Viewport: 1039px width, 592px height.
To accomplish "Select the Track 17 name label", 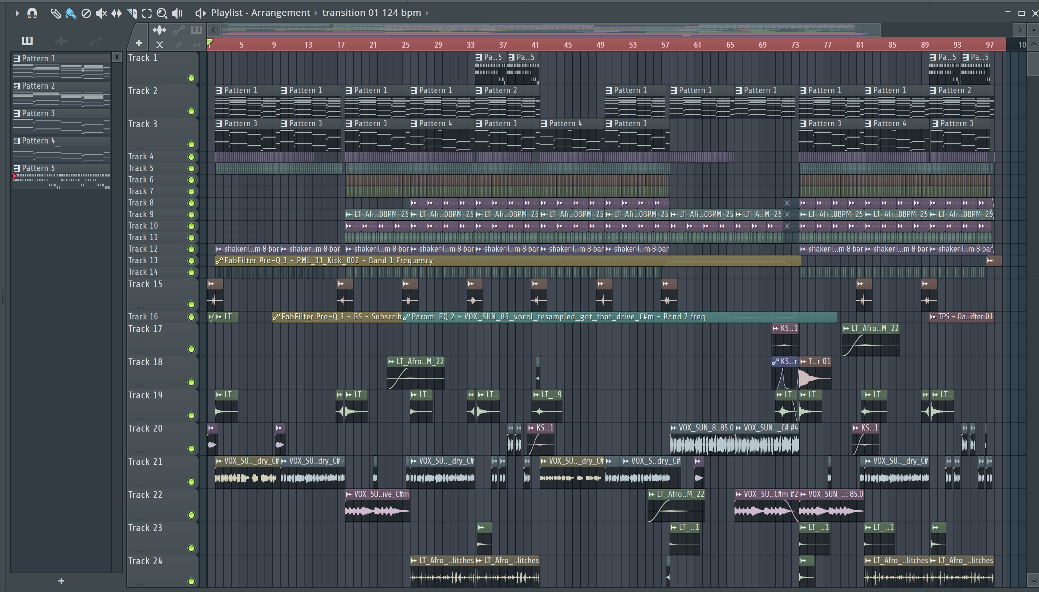I will (x=145, y=329).
